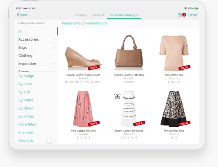Click the Back text button
The width and height of the screenshot is (218, 167).
pos(24,15)
